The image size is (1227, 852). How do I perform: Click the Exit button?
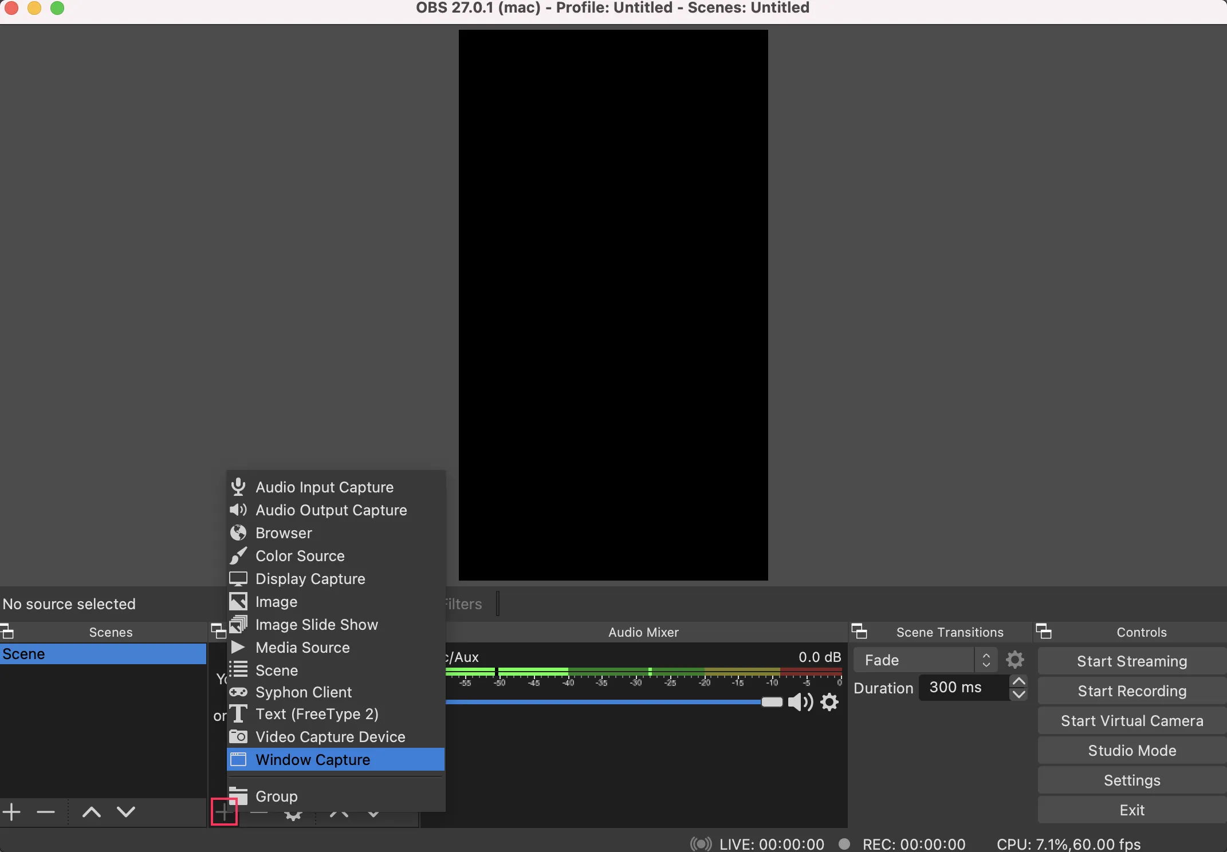coord(1132,810)
